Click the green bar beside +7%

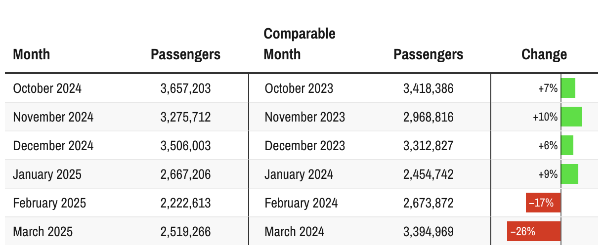click(x=568, y=88)
